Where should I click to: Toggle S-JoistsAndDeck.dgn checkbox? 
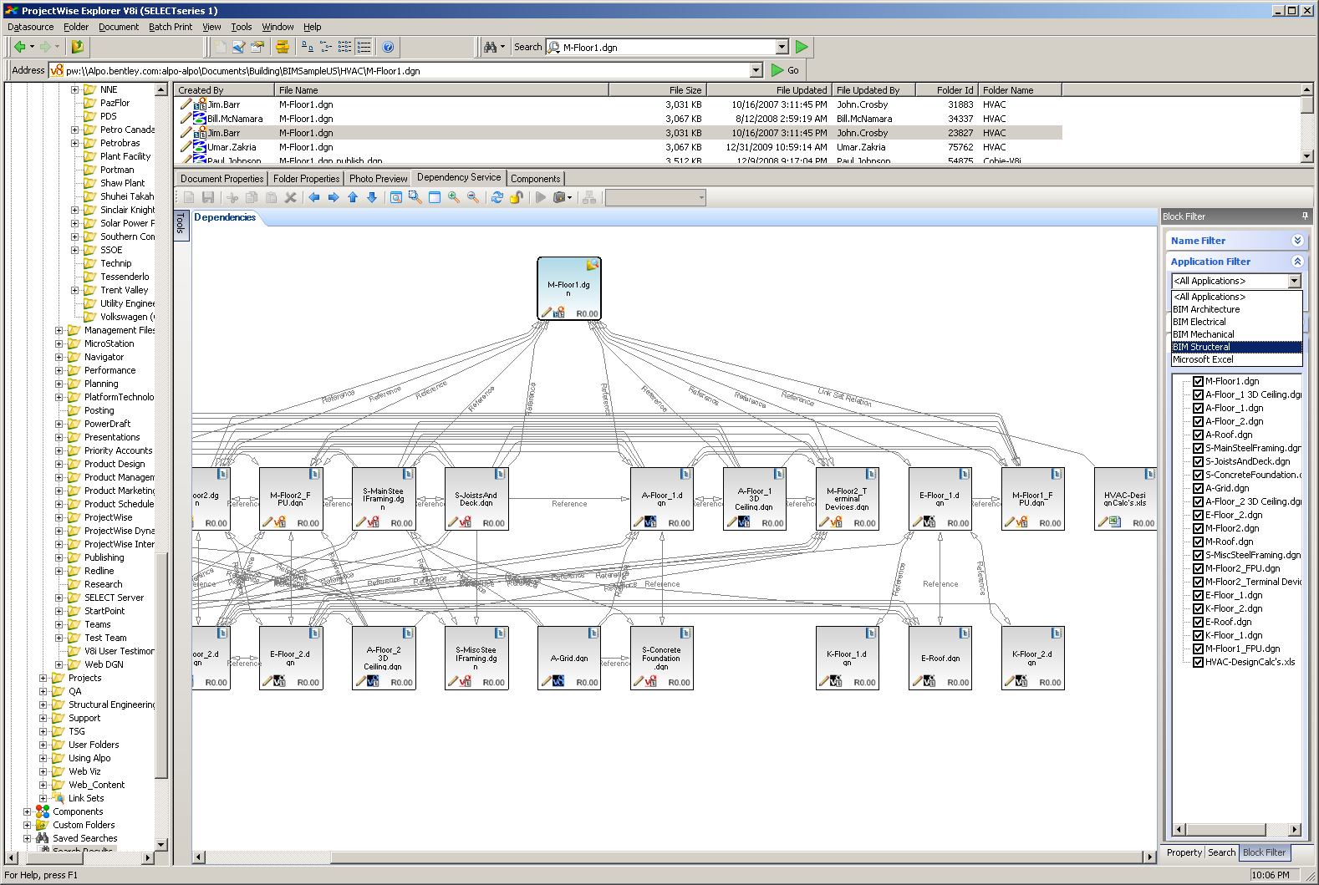(x=1198, y=461)
